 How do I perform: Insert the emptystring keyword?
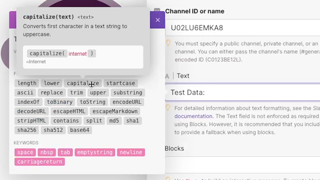[x=94, y=152]
